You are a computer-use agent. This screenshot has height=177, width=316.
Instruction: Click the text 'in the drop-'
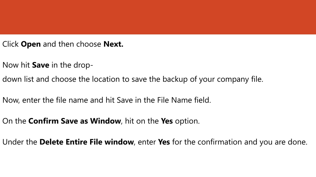tap(72, 65)
